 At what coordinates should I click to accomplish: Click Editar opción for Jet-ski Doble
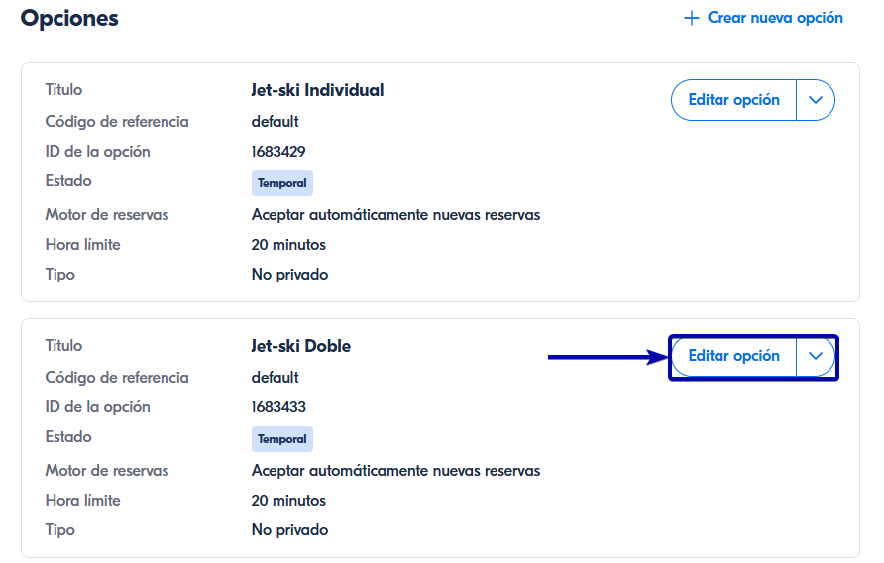tap(733, 356)
